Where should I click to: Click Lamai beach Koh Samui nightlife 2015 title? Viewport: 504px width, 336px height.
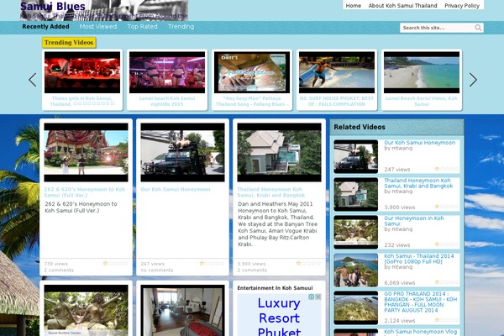pos(167,102)
